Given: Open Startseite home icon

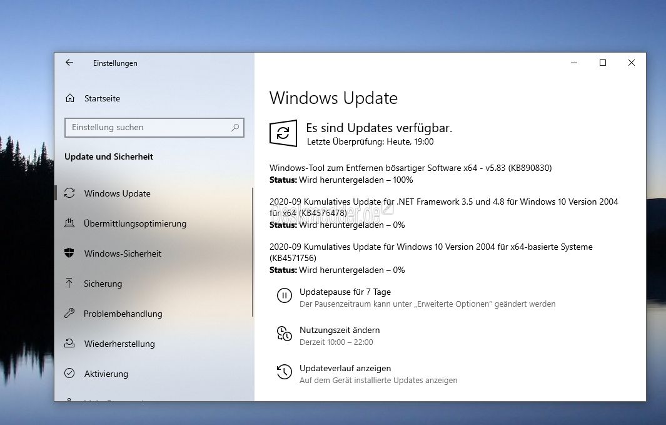Looking at the screenshot, I should (70, 98).
